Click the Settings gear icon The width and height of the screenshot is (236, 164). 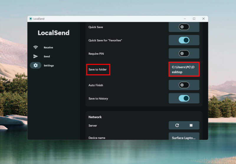tap(35, 65)
